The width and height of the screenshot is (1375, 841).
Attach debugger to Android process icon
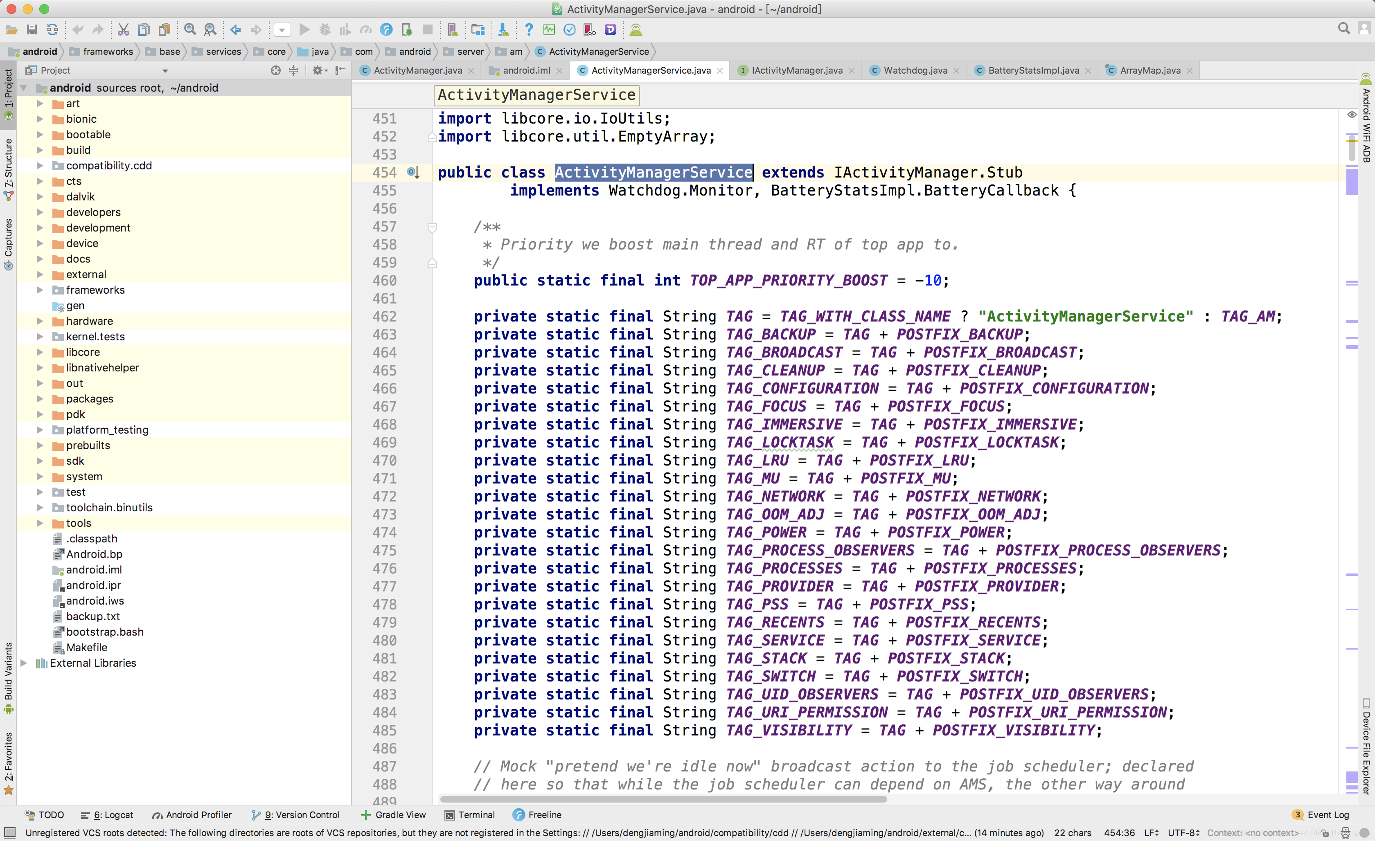click(407, 29)
